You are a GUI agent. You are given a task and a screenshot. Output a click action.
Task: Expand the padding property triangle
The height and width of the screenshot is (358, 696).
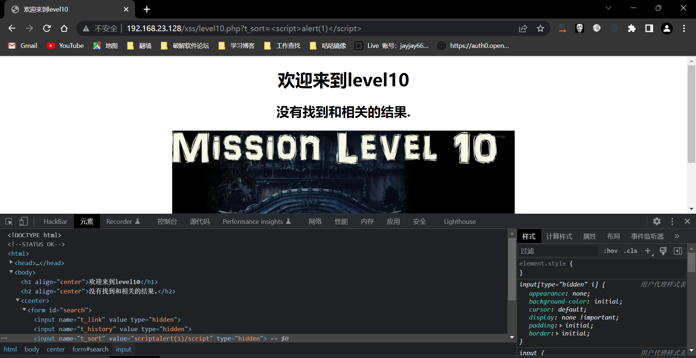click(x=561, y=325)
